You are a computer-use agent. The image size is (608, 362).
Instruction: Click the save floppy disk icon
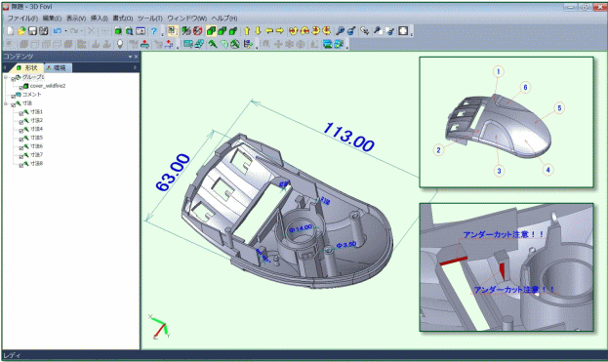(x=33, y=31)
